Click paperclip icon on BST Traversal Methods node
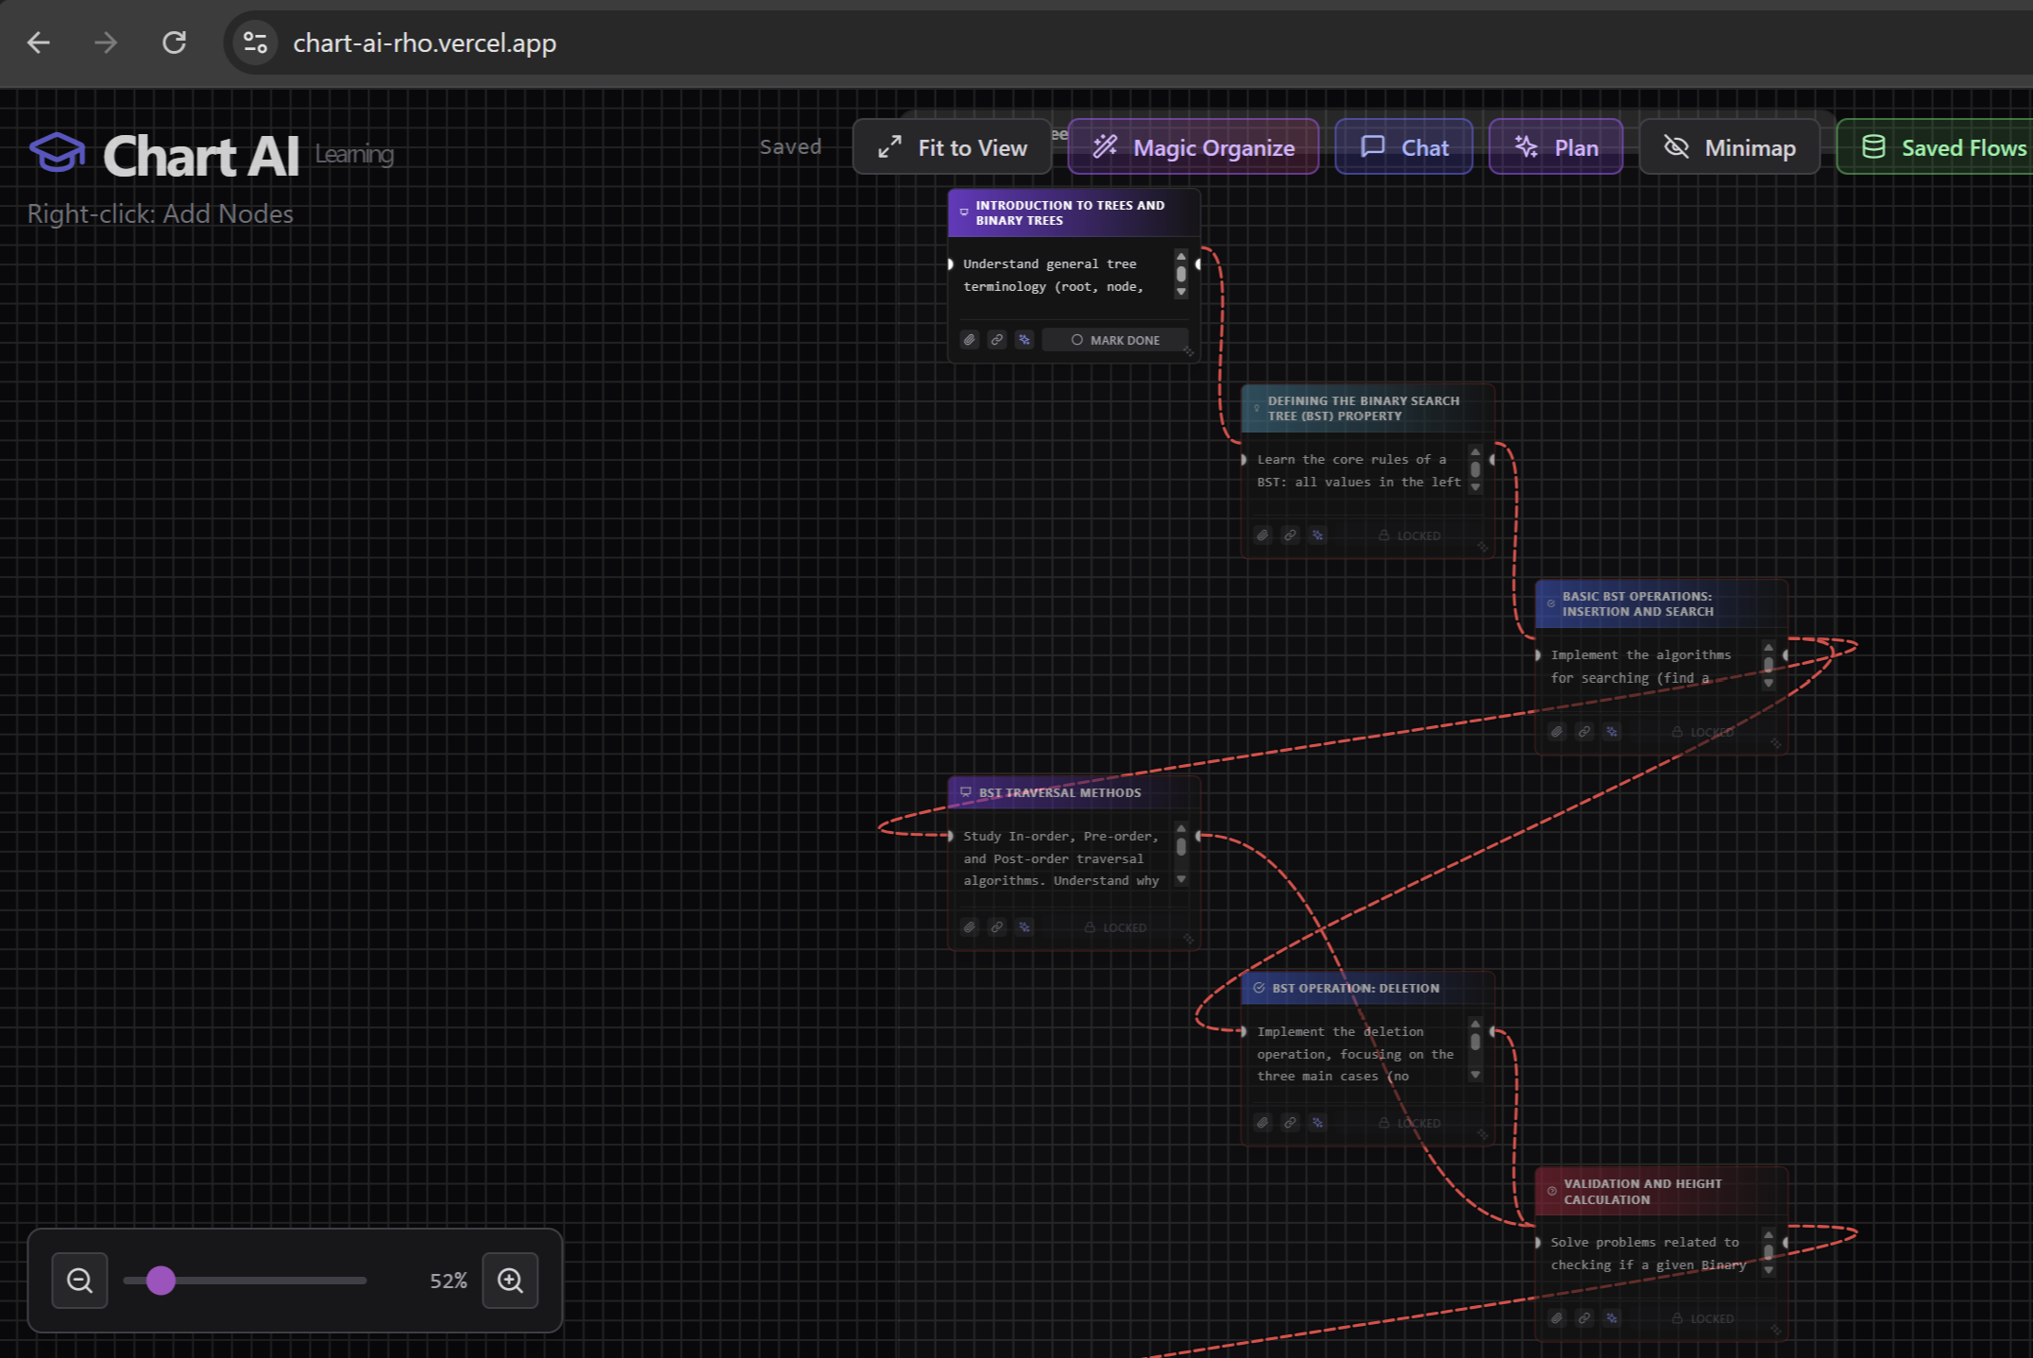This screenshot has height=1358, width=2033. point(970,927)
